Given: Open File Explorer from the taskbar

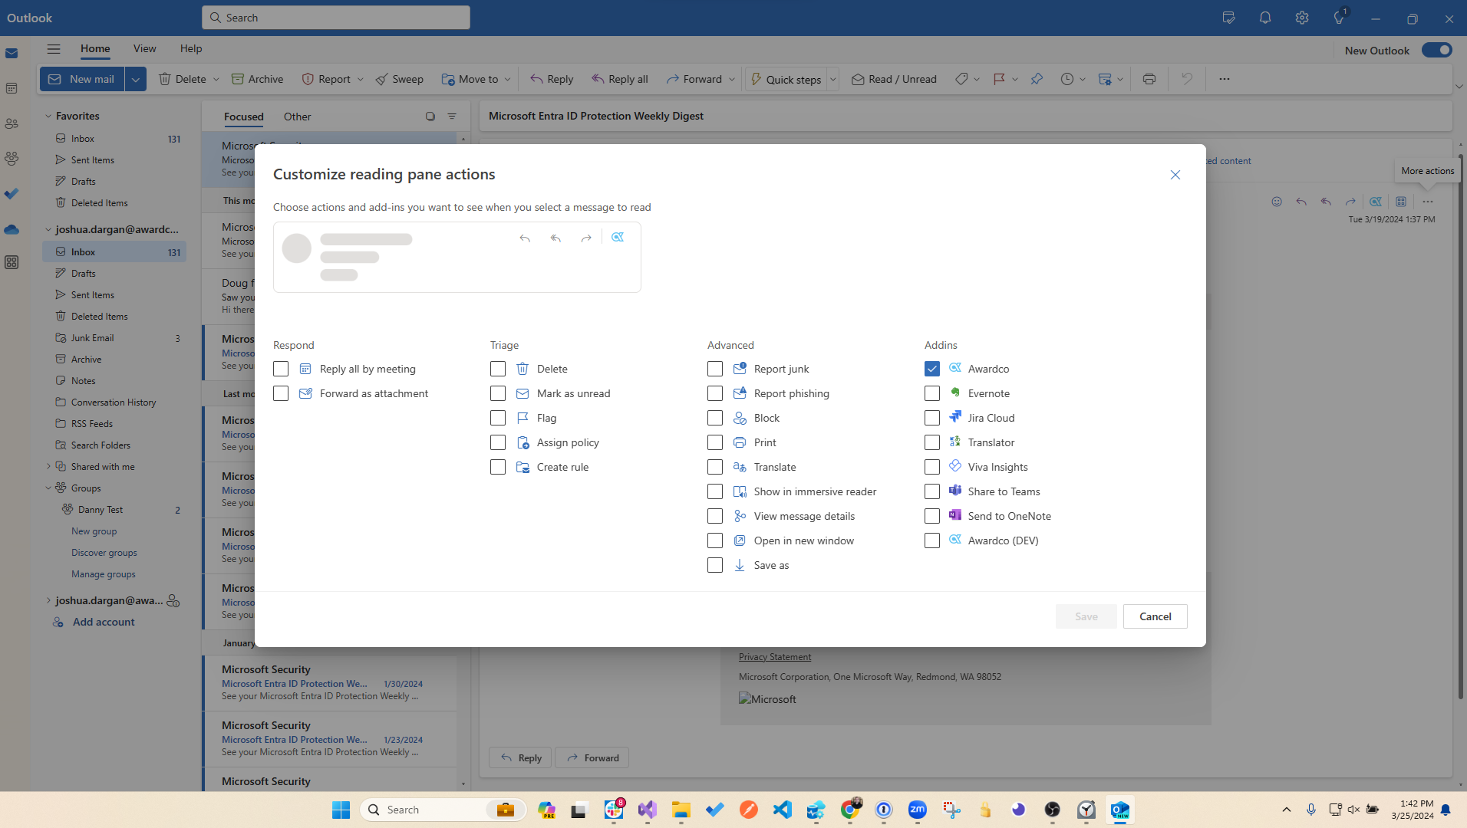Looking at the screenshot, I should pyautogui.click(x=681, y=810).
